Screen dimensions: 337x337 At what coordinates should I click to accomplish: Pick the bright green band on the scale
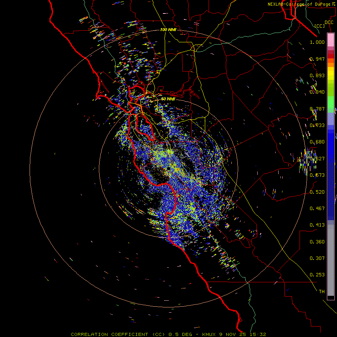pyautogui.click(x=331, y=102)
